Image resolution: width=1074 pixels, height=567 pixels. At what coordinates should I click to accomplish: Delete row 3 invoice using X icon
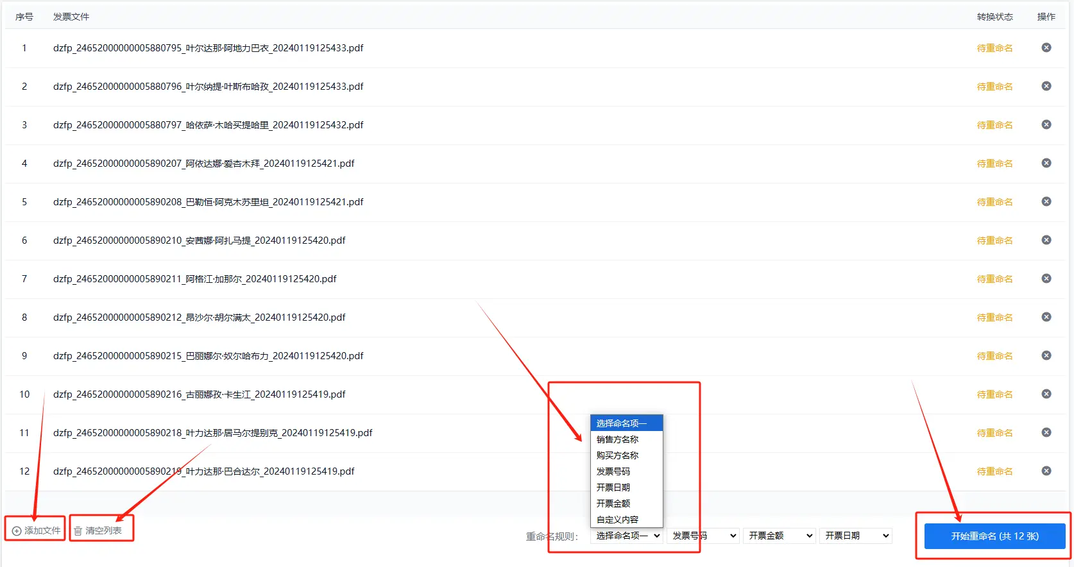pos(1046,124)
